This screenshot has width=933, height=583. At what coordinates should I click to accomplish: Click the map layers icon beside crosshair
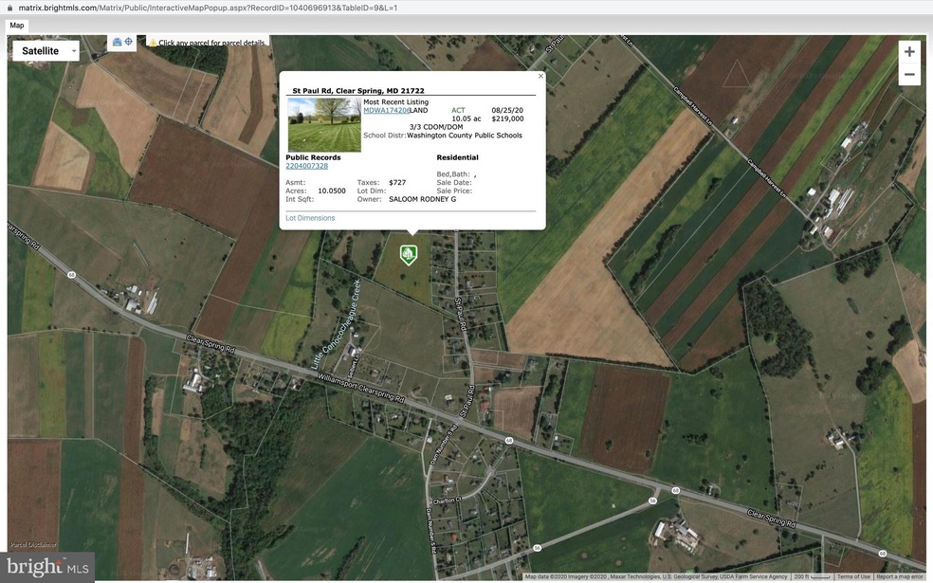(117, 42)
